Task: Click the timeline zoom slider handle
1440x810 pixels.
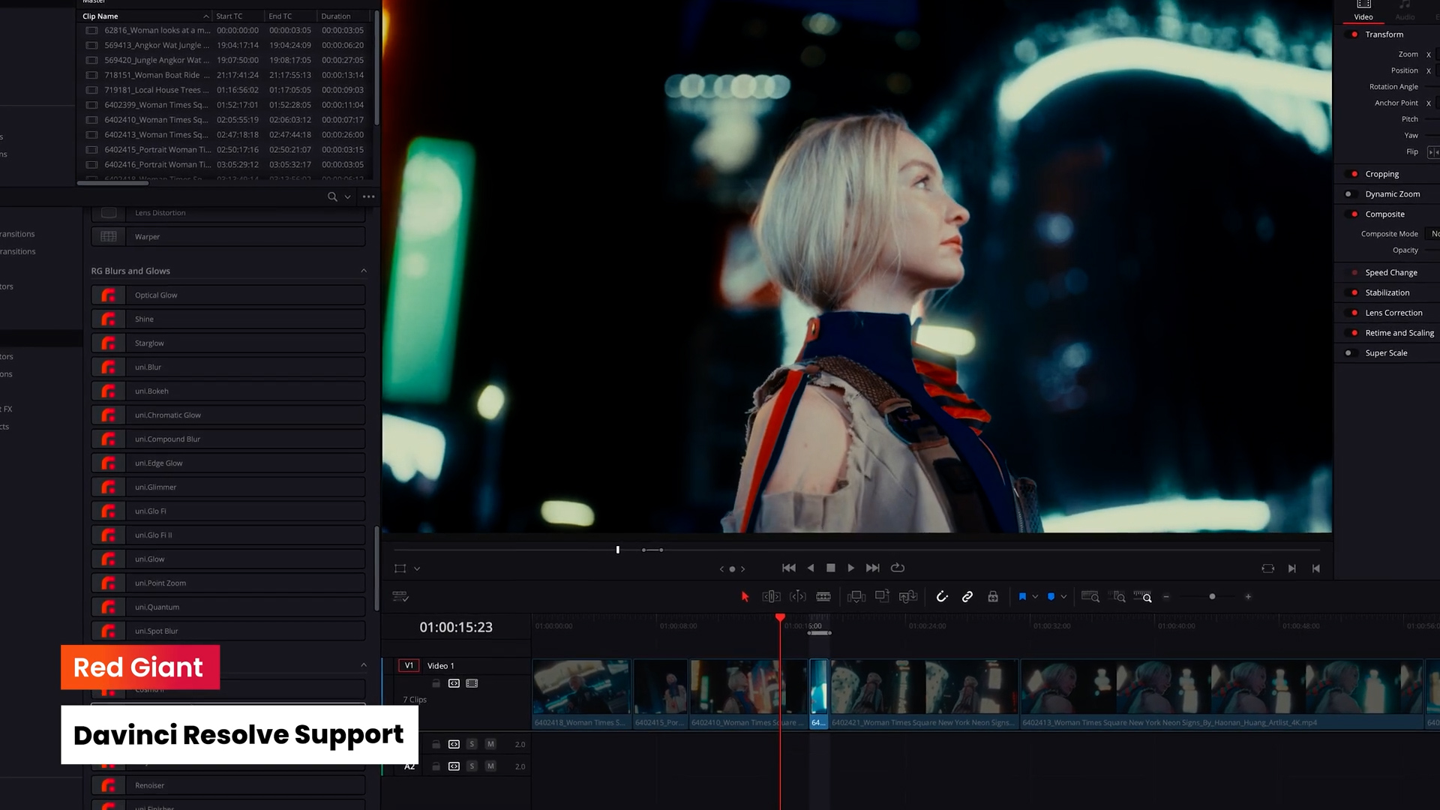Action: click(x=1212, y=597)
